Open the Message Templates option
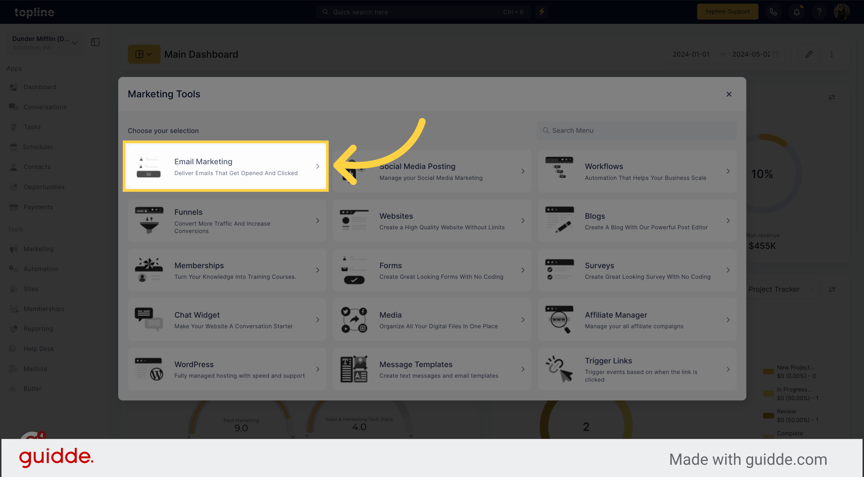This screenshot has height=477, width=864. (432, 369)
